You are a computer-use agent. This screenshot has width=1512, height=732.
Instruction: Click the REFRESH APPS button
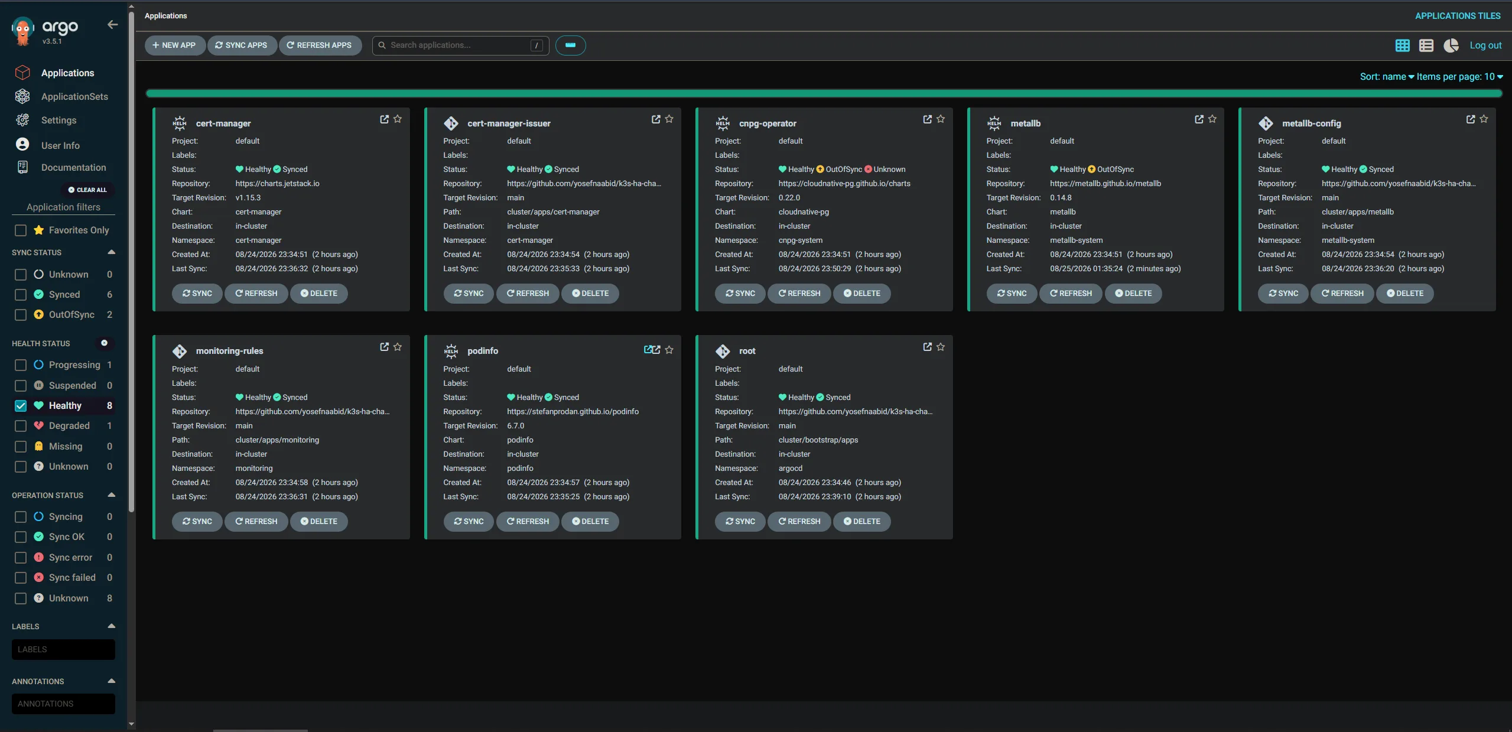tap(320, 45)
